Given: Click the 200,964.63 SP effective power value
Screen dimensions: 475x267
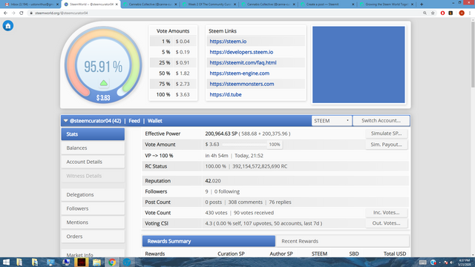Looking at the screenshot, I should 221,133.
